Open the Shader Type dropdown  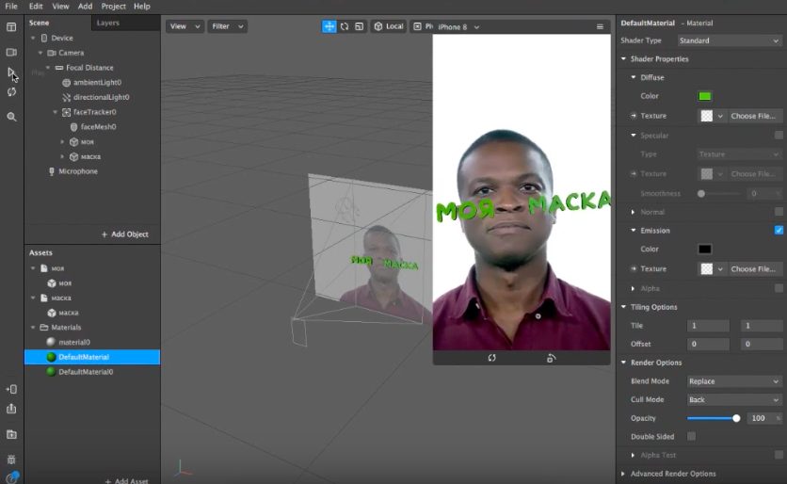click(x=730, y=40)
